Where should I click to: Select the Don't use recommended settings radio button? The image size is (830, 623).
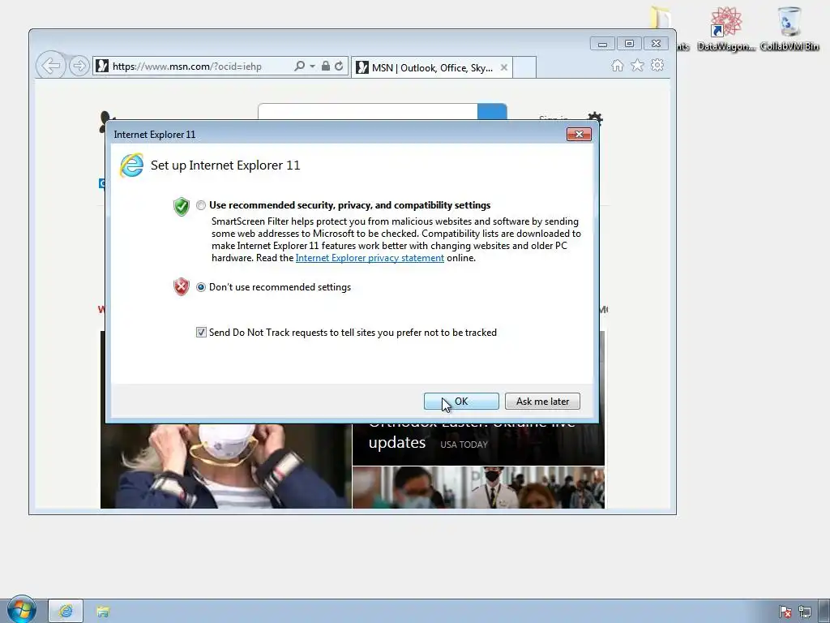(201, 287)
